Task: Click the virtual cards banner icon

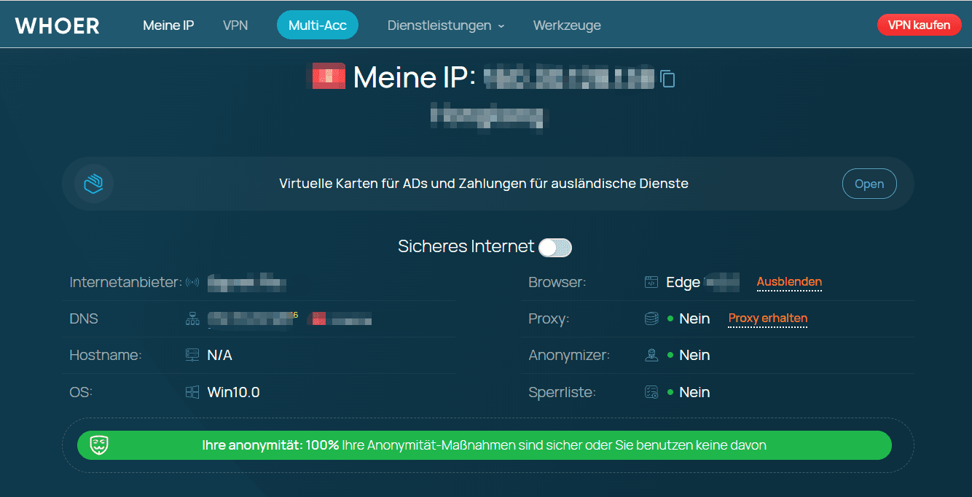Action: [94, 184]
